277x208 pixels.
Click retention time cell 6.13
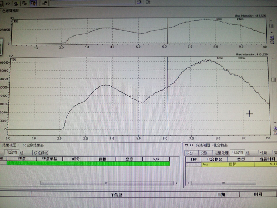pos(266,164)
